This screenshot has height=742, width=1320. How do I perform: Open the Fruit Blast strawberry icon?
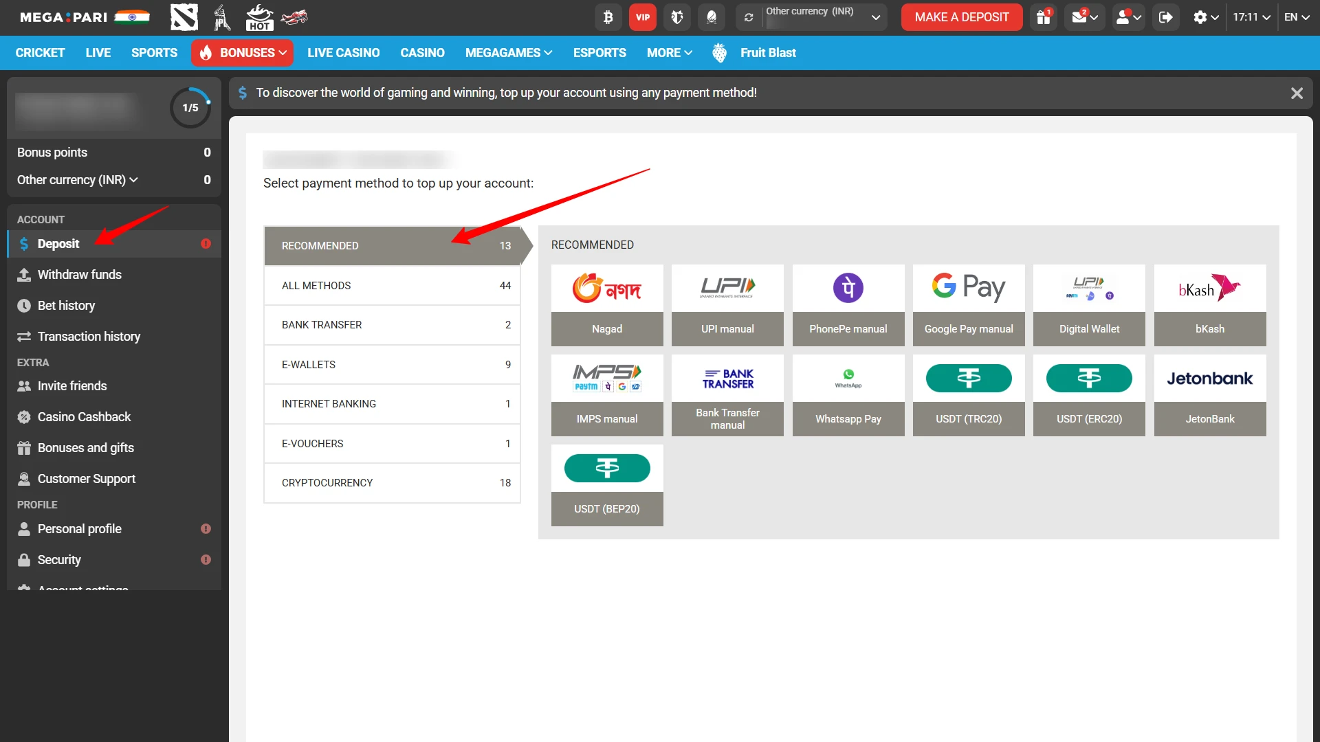(719, 52)
